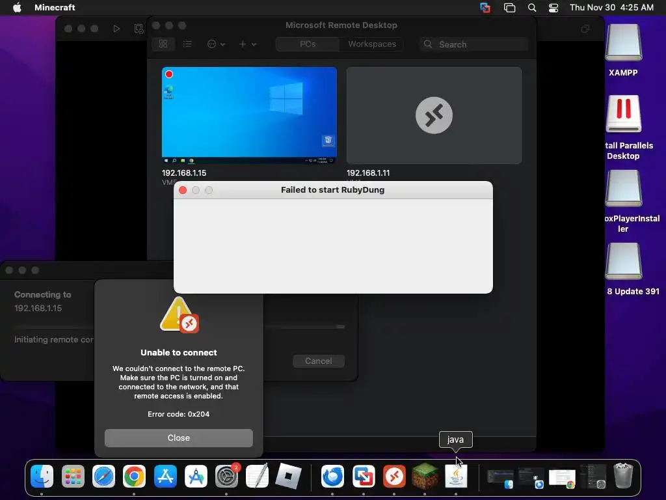Open TextEdit from the dock
This screenshot has width=666, height=500.
(258, 476)
